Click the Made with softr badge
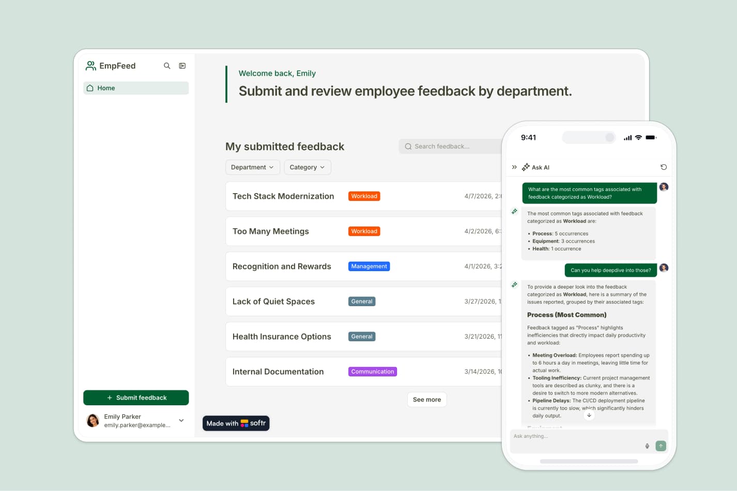Screen dimensions: 737x491 pyautogui.click(x=236, y=423)
